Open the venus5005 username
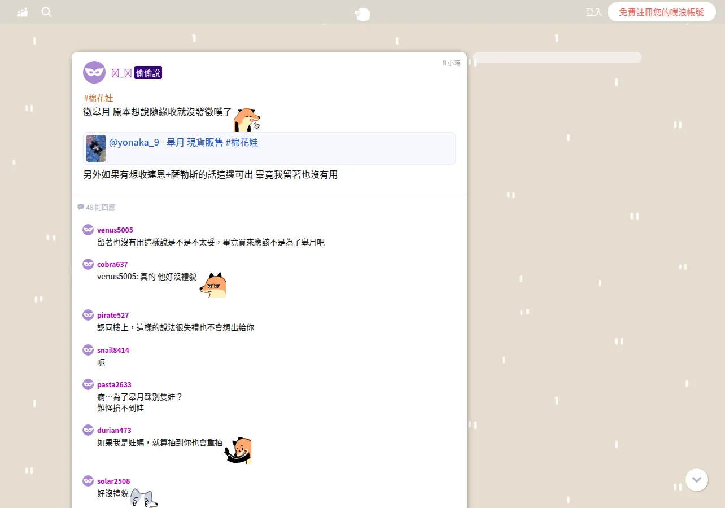 tap(115, 230)
